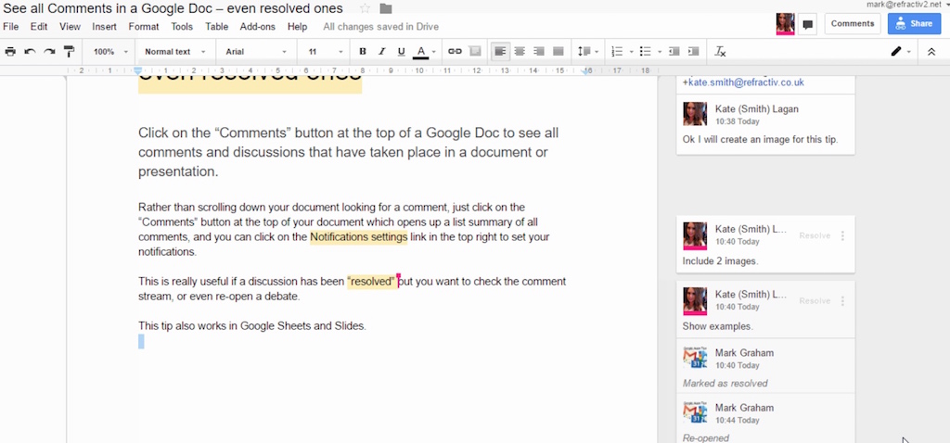Open the Help menu

(297, 27)
